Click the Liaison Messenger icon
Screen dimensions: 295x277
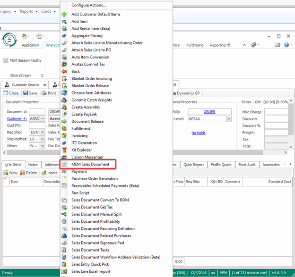tap(64, 157)
